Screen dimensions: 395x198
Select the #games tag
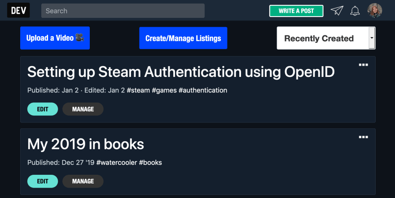click(164, 90)
